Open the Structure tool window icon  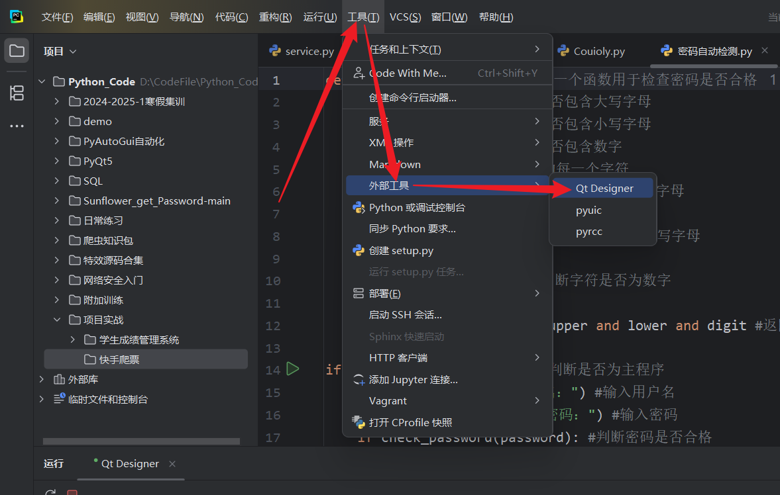click(x=17, y=93)
